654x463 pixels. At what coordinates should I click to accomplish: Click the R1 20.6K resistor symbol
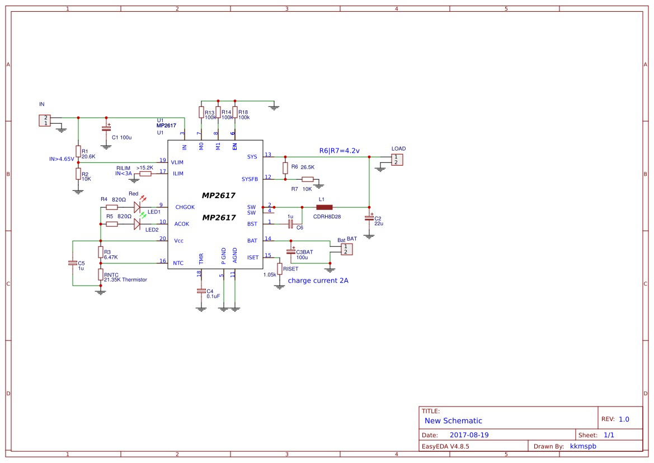(78, 151)
